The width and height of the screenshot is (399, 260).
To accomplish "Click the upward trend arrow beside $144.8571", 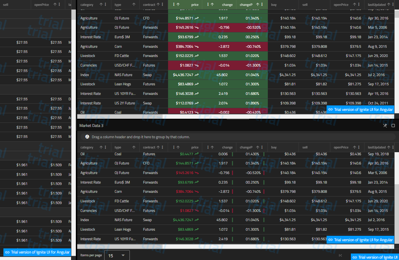I will pos(197,163).
